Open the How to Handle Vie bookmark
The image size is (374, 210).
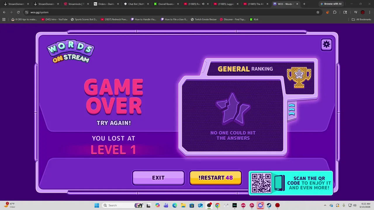[144, 20]
